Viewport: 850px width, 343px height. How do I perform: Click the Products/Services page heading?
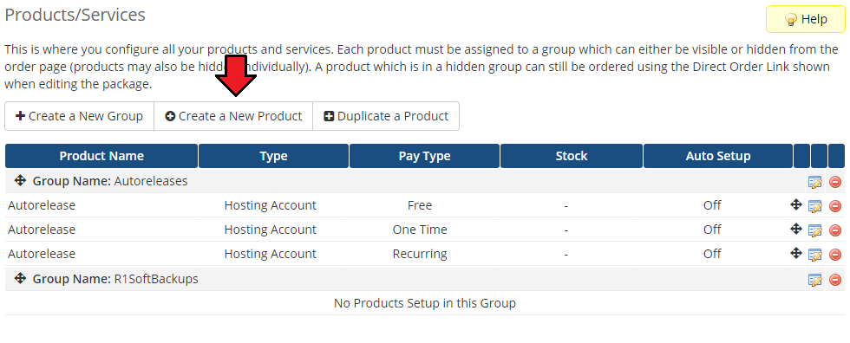click(x=75, y=15)
